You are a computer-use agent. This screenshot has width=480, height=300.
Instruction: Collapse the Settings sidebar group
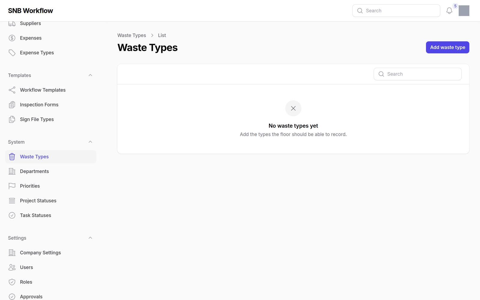(90, 238)
